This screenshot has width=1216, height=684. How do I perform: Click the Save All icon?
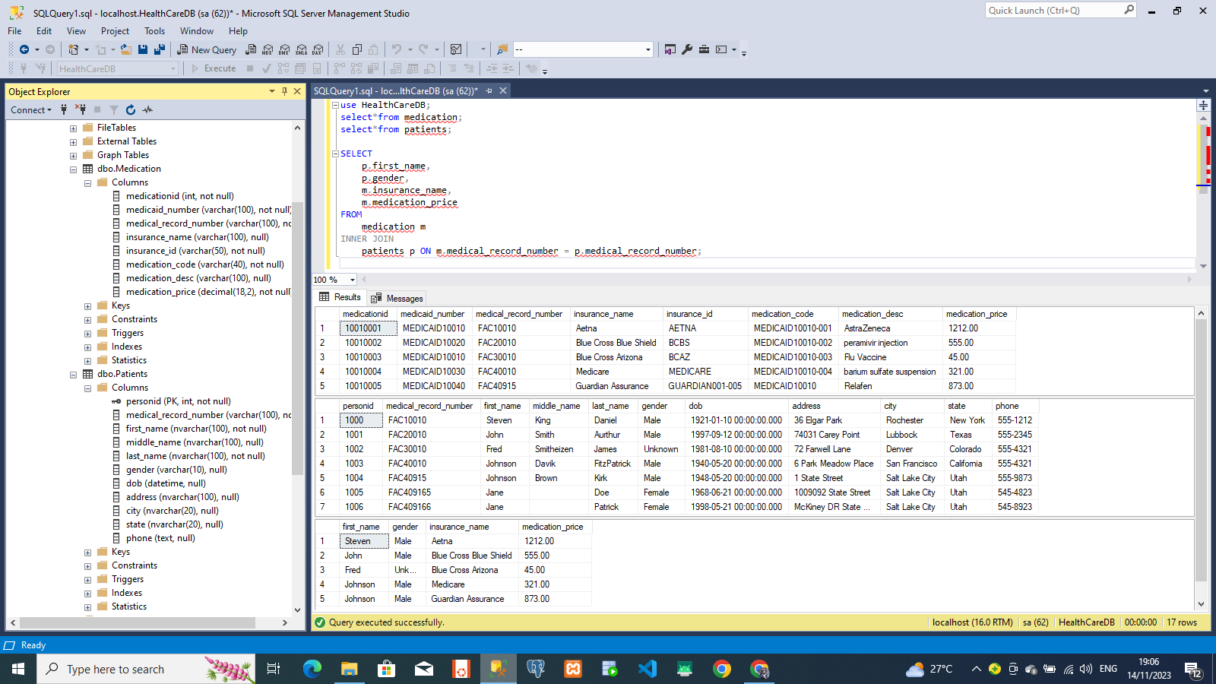tap(160, 49)
